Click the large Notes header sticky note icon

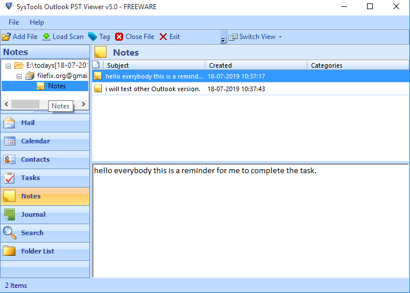coord(100,52)
